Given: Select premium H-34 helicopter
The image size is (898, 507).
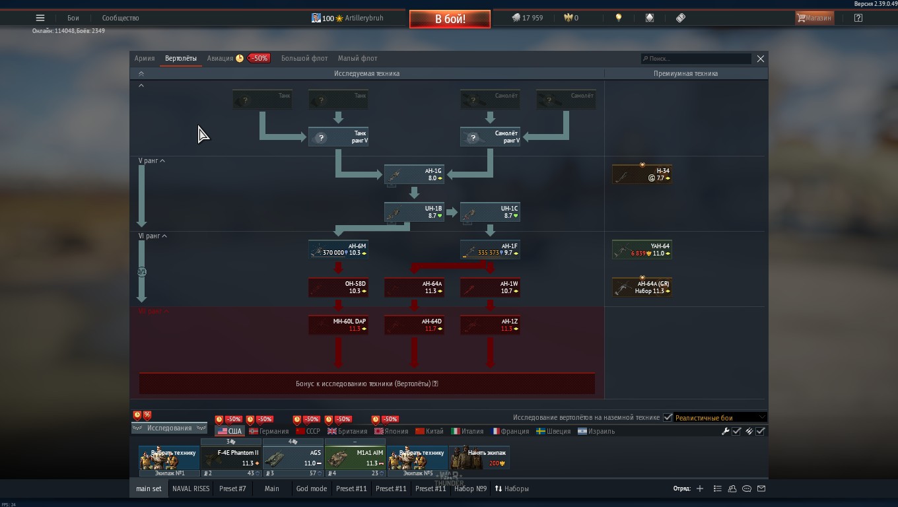Looking at the screenshot, I should pyautogui.click(x=642, y=174).
